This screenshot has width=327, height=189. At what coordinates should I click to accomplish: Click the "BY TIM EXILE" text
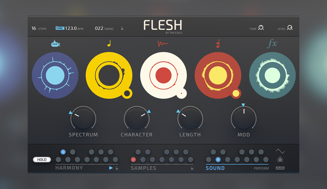coord(174,33)
